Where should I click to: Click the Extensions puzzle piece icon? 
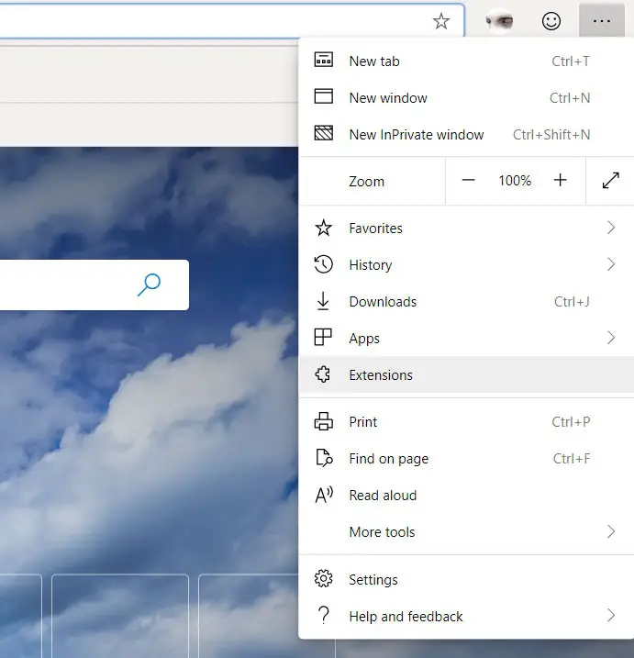pos(323,374)
